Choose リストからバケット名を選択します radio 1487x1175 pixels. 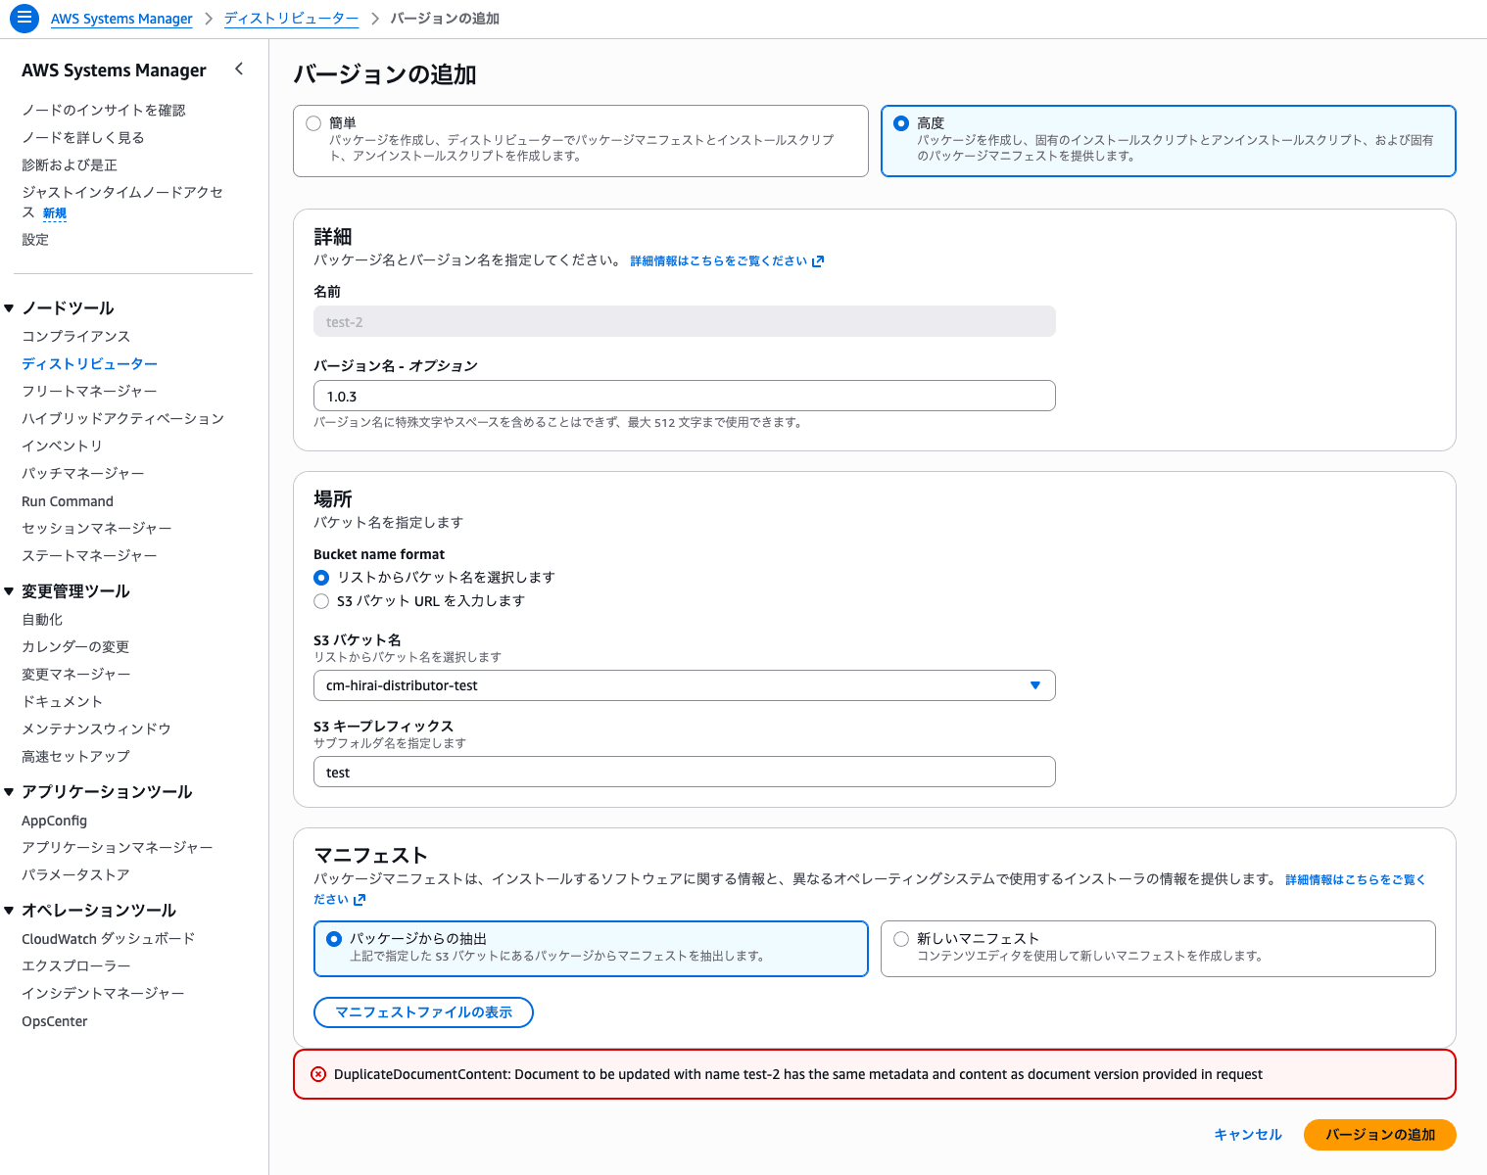[321, 578]
